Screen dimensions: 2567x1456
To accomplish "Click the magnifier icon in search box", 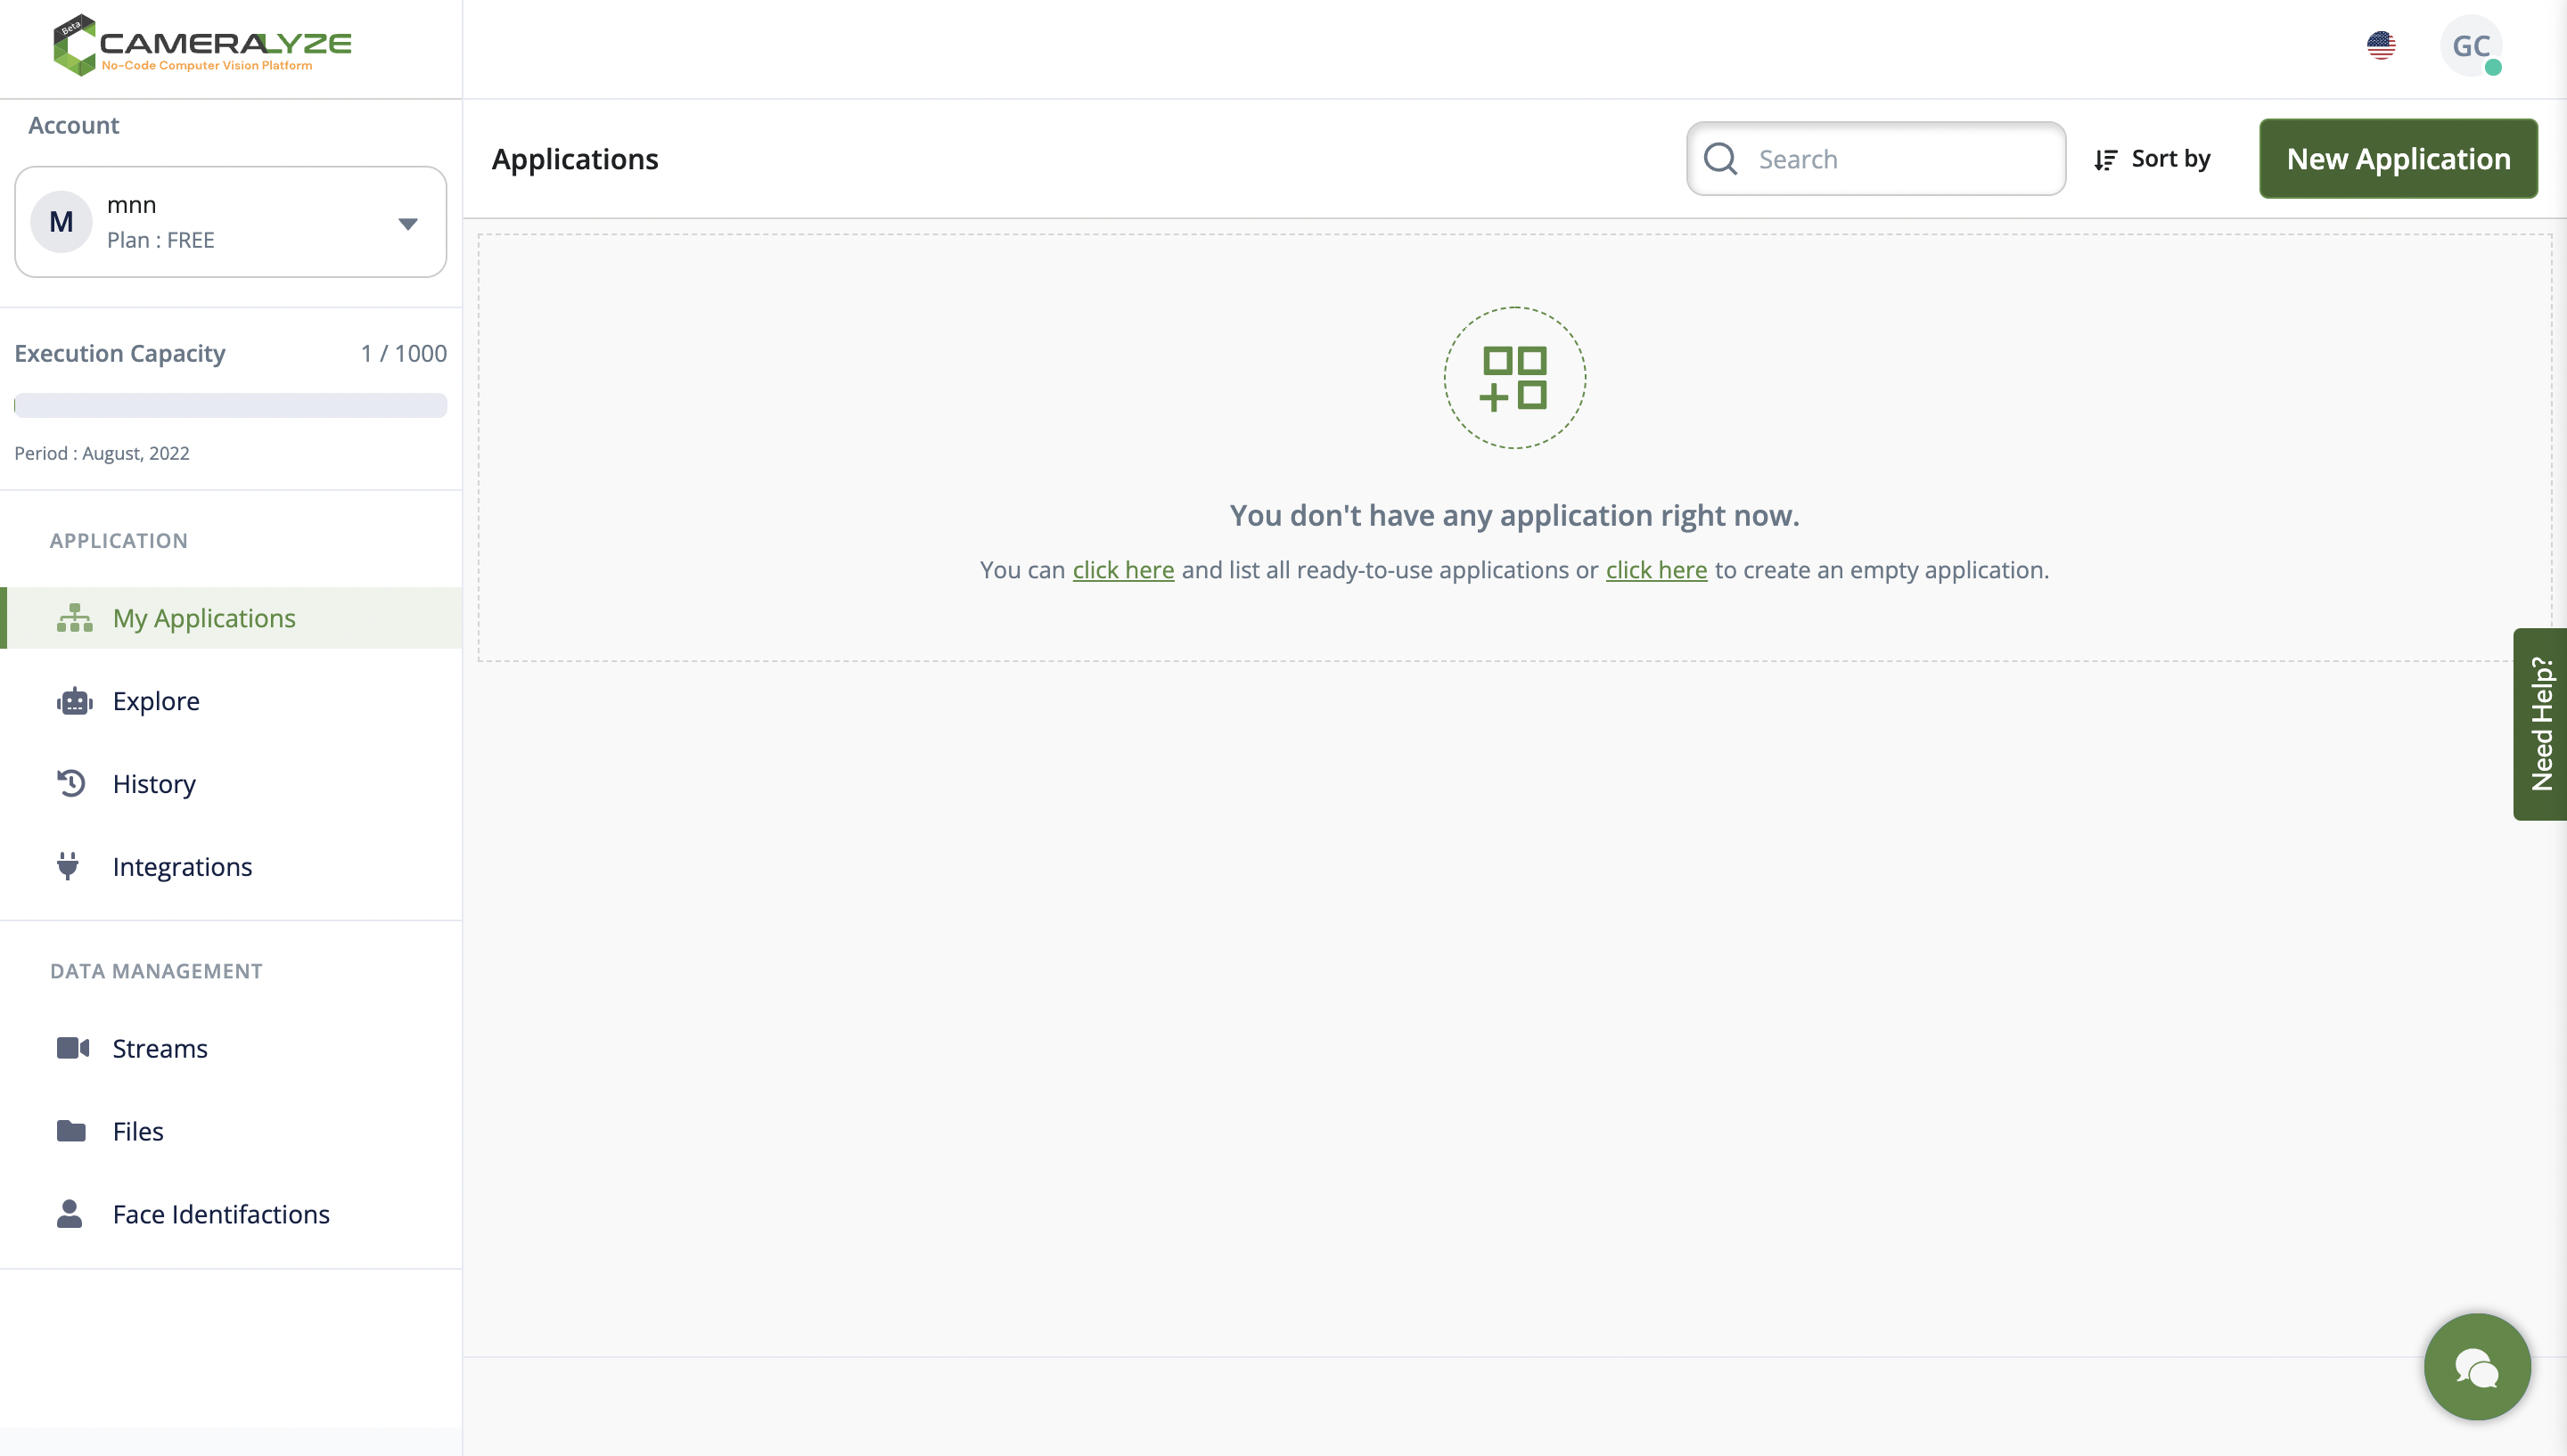I will (x=1720, y=159).
